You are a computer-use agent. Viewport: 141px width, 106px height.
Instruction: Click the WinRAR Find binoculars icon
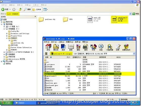[x=86, y=47]
